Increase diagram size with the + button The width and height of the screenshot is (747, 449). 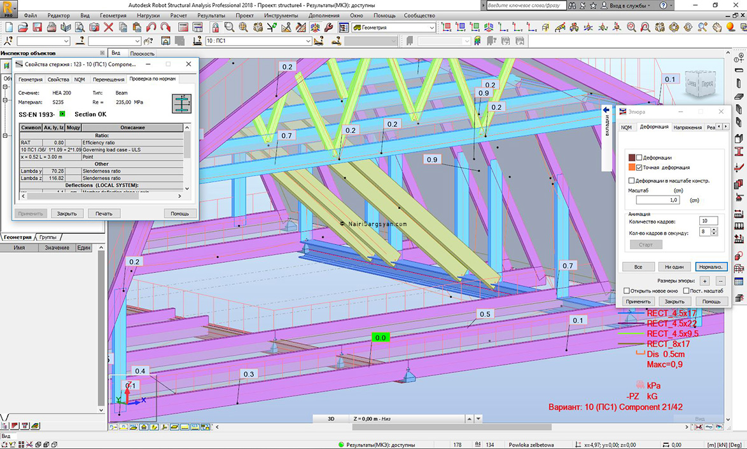pyautogui.click(x=705, y=281)
